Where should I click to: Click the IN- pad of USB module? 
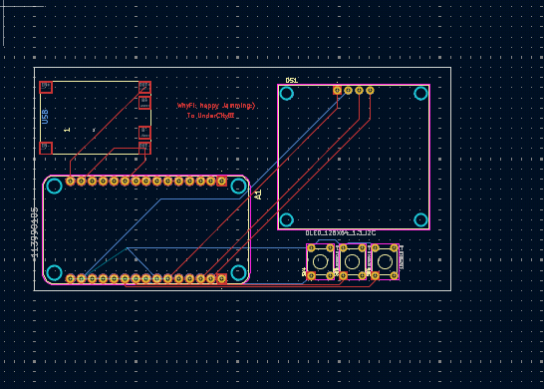pyautogui.click(x=46, y=148)
